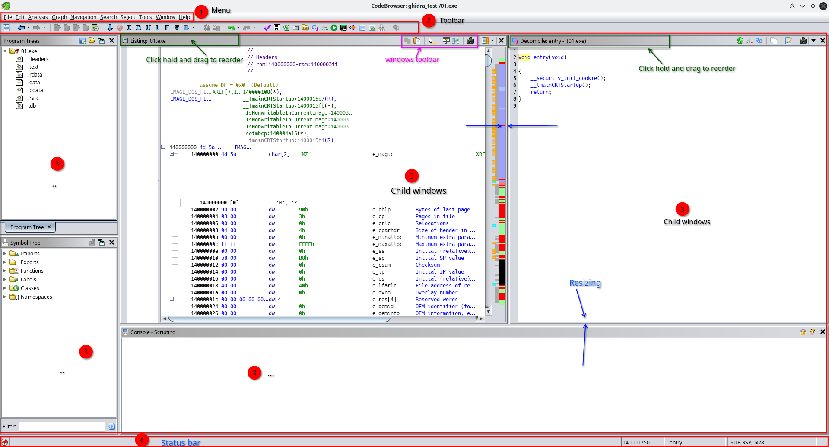
Task: Toggle the Listing header format icon
Action: pos(446,41)
